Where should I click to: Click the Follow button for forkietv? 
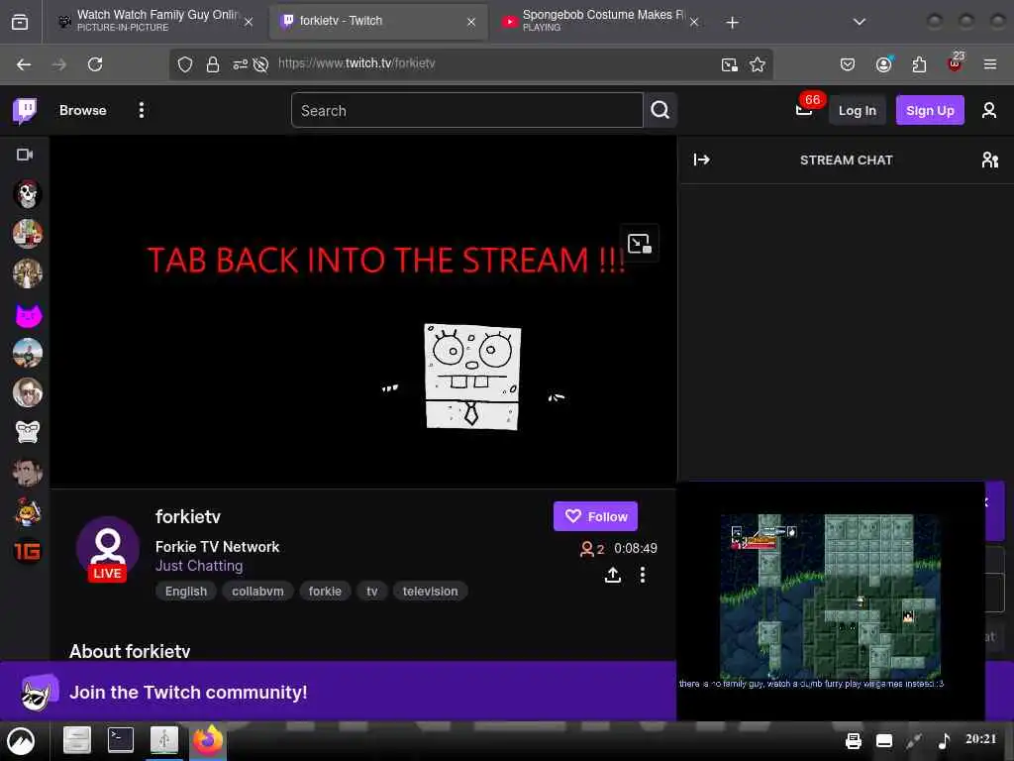tap(595, 516)
